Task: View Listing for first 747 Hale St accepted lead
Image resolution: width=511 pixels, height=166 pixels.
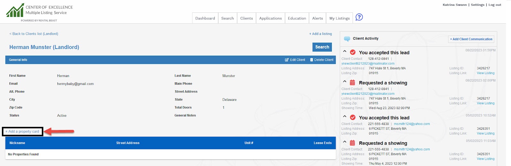Action: tap(485, 73)
